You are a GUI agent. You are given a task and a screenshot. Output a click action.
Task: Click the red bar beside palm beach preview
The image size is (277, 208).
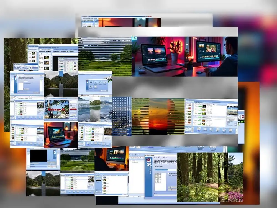[x=73, y=110]
